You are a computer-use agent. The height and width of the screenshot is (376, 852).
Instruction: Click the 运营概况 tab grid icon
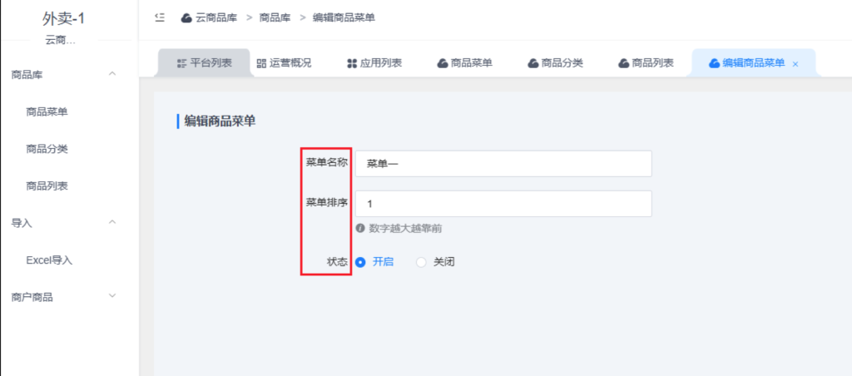[261, 63]
